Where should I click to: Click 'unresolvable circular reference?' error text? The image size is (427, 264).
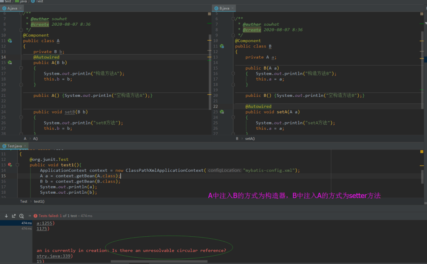click(x=185, y=251)
